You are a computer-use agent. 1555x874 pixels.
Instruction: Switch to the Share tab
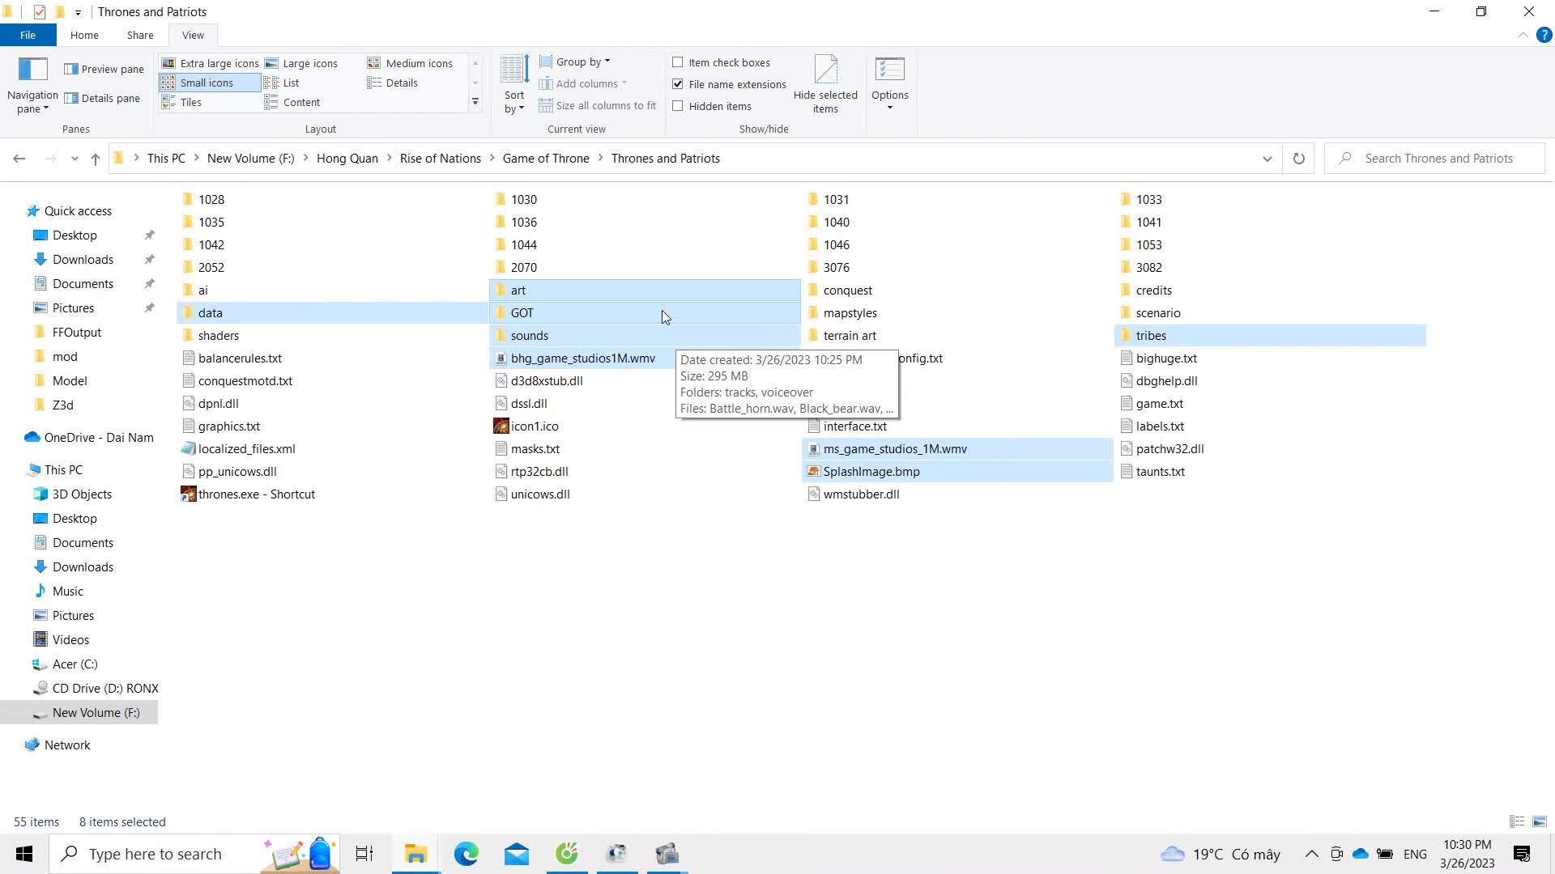[140, 36]
